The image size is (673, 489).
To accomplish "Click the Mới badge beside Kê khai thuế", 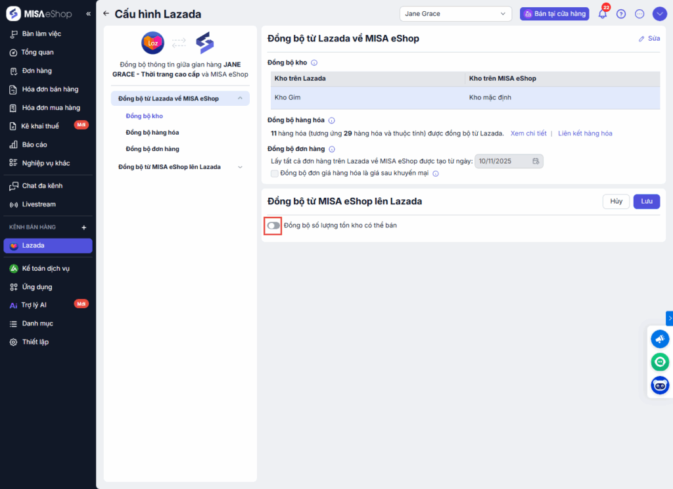I will 81,125.
